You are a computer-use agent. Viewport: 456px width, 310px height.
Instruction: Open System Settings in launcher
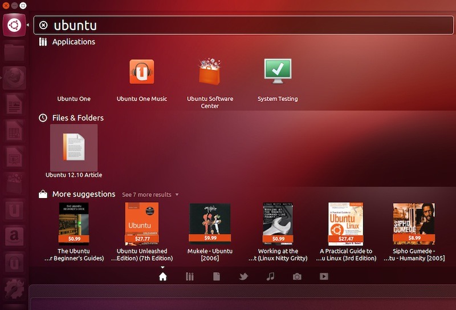(x=14, y=288)
